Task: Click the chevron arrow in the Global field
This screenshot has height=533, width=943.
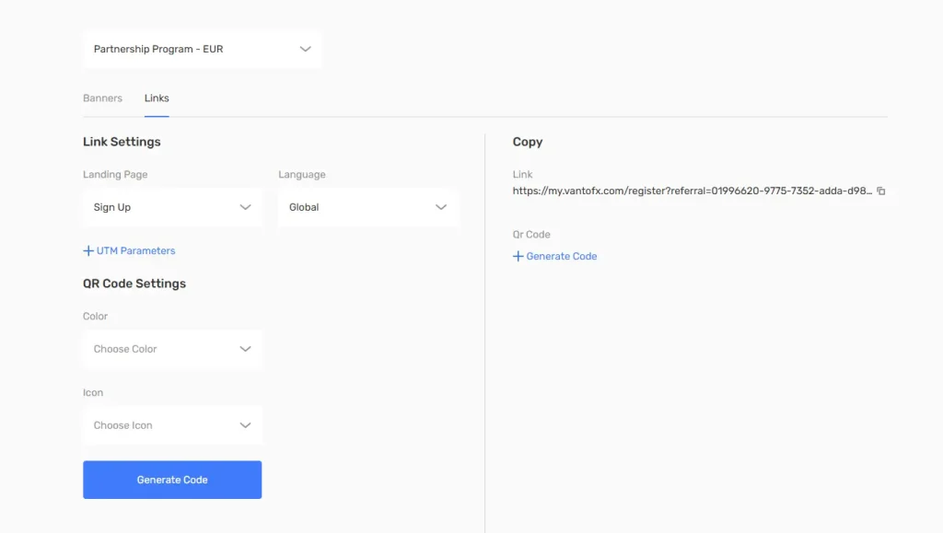Action: coord(441,207)
